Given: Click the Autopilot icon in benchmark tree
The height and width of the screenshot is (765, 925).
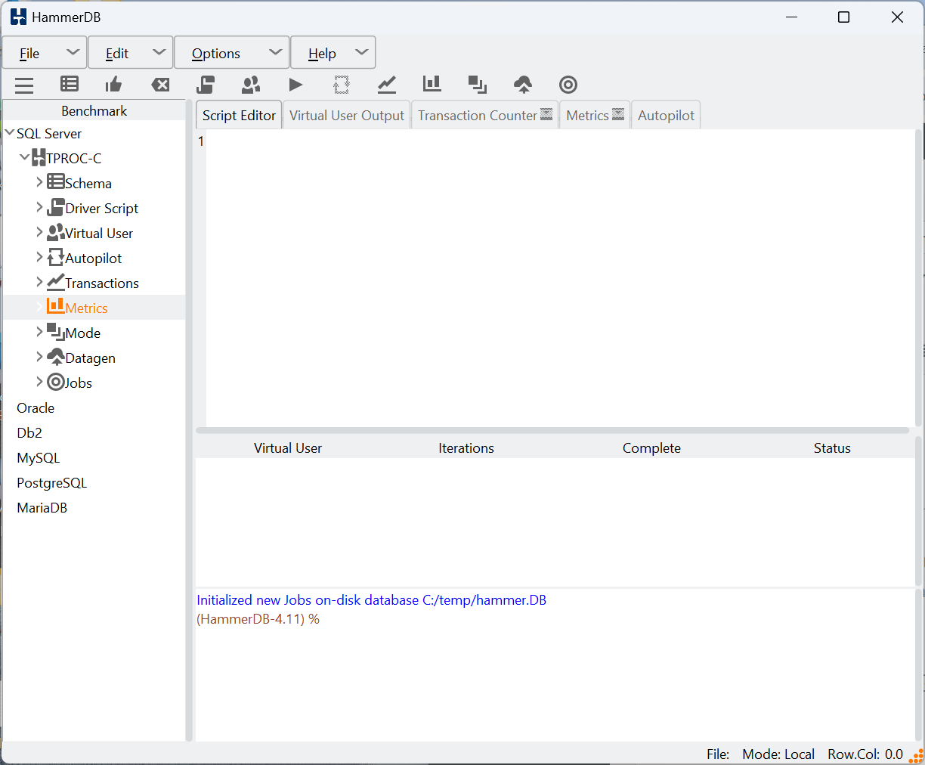Looking at the screenshot, I should click(x=56, y=257).
